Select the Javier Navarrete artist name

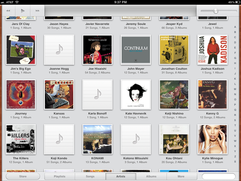pyautogui.click(x=97, y=24)
